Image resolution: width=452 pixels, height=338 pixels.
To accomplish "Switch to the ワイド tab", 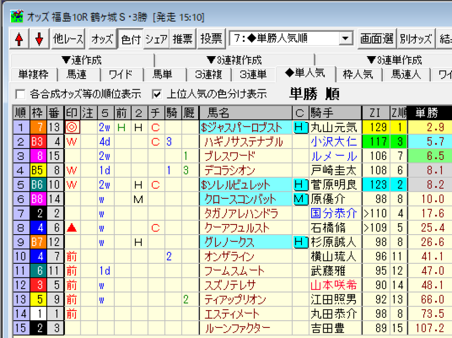I will point(121,75).
